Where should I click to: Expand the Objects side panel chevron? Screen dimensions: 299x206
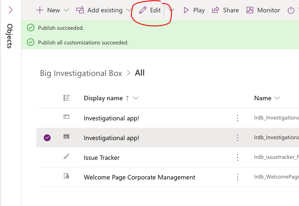click(11, 10)
